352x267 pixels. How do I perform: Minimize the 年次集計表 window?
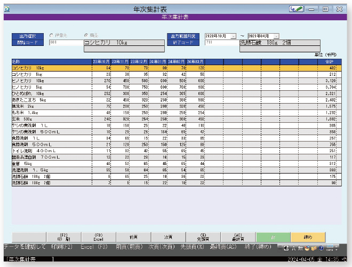click(312, 9)
